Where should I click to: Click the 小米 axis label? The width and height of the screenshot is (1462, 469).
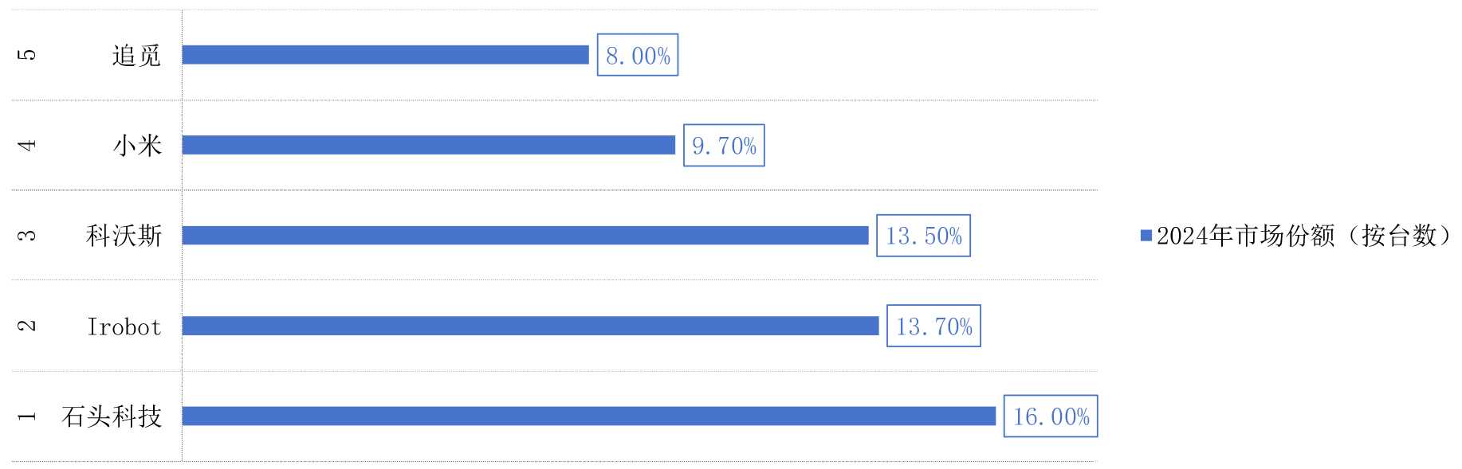137,146
